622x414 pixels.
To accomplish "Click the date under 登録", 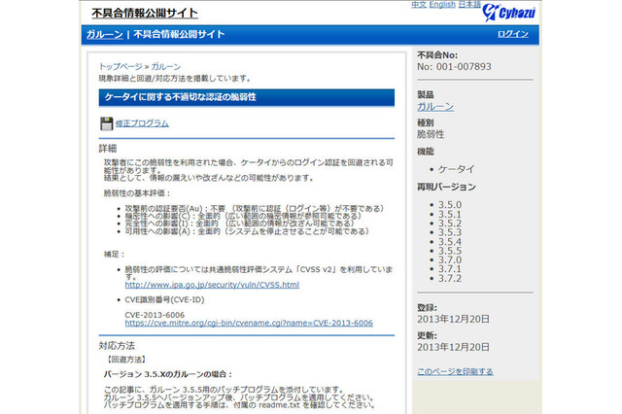I will pos(453,319).
